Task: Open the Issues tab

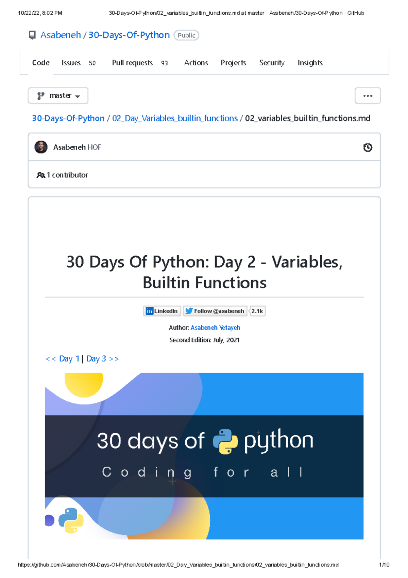Action: coord(71,63)
